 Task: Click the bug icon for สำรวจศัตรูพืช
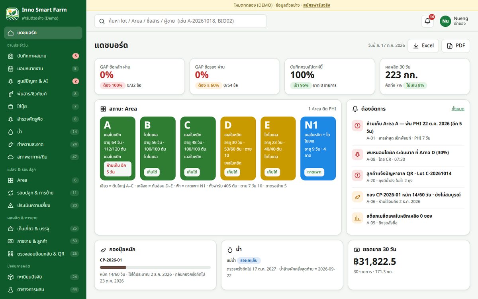pyautogui.click(x=11, y=119)
